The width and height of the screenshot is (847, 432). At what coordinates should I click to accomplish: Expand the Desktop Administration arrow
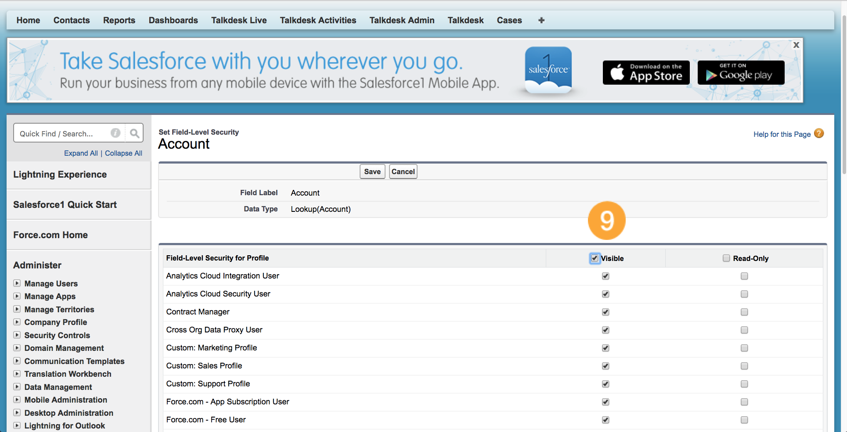pos(17,413)
